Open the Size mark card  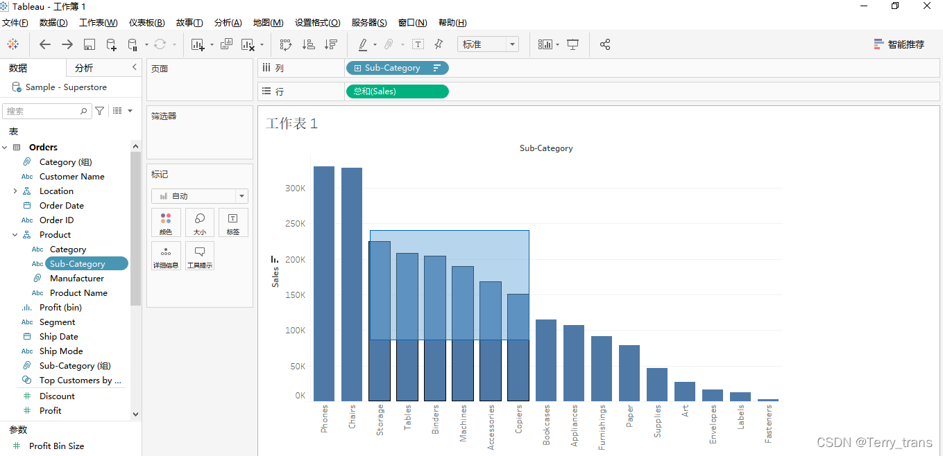(200, 222)
